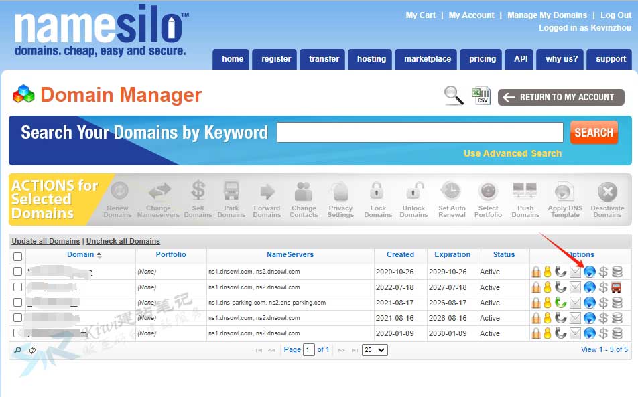Click RETURN TO MY ACCOUNT button

[x=561, y=97]
